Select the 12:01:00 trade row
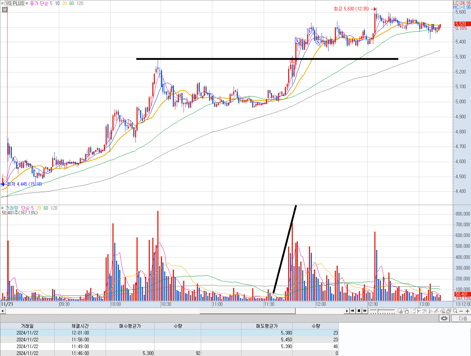The image size is (471, 356). [x=169, y=333]
